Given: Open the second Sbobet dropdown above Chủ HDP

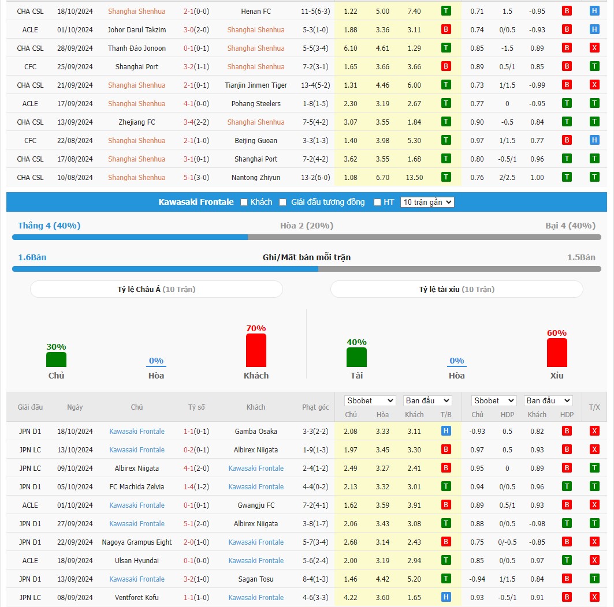Looking at the screenshot, I should (x=493, y=400).
